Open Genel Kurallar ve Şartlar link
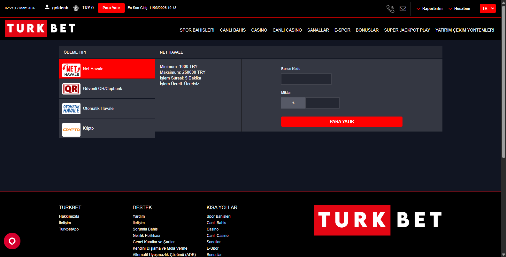Screen dimensions: 506x257 pos(154,242)
